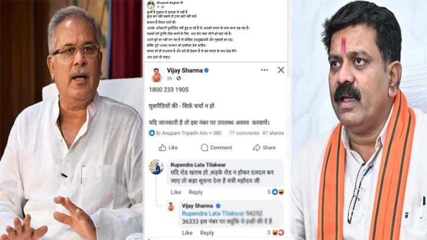Open the 47 shares link

(x=273, y=133)
